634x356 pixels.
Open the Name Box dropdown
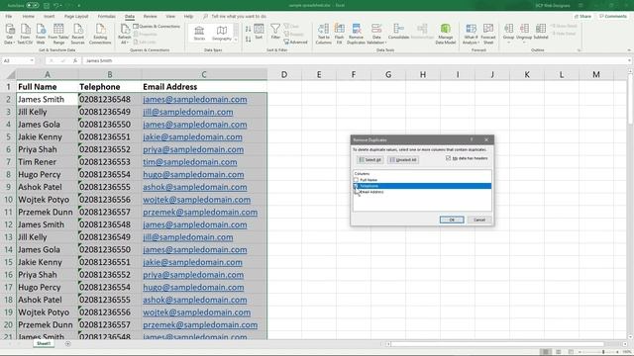pos(31,60)
